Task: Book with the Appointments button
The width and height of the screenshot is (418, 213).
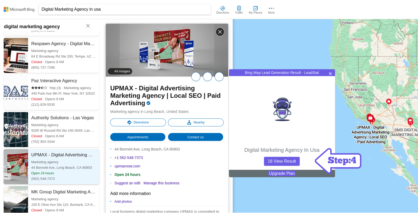Action: click(x=138, y=137)
